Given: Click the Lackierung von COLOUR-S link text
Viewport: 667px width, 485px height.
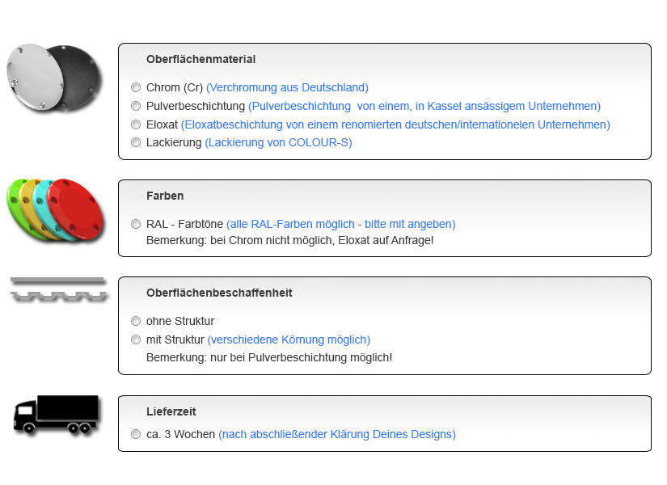Looking at the screenshot, I should 278,142.
